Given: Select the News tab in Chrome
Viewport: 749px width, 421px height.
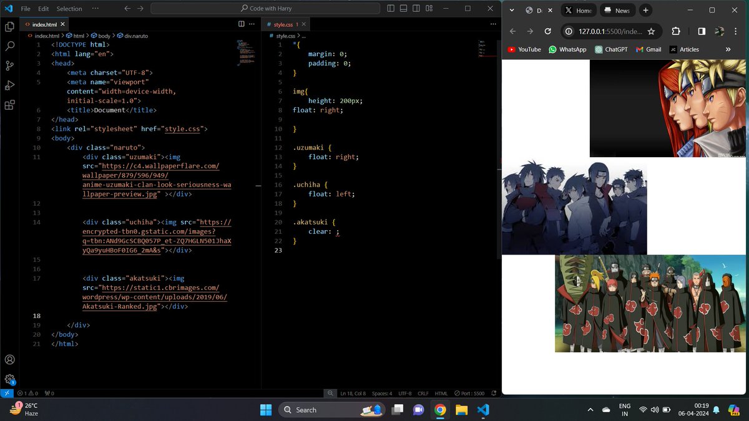Looking at the screenshot, I should tap(617, 11).
